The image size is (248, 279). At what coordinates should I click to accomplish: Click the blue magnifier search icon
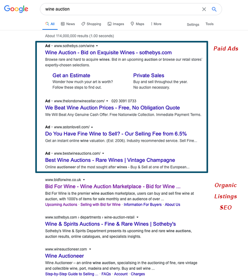[x=214, y=9]
